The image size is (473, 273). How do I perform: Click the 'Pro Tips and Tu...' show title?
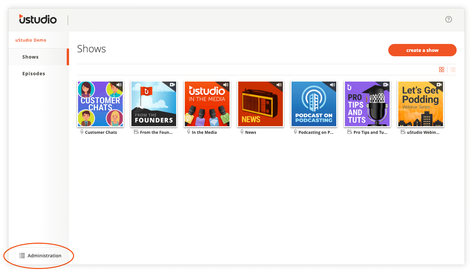point(371,132)
